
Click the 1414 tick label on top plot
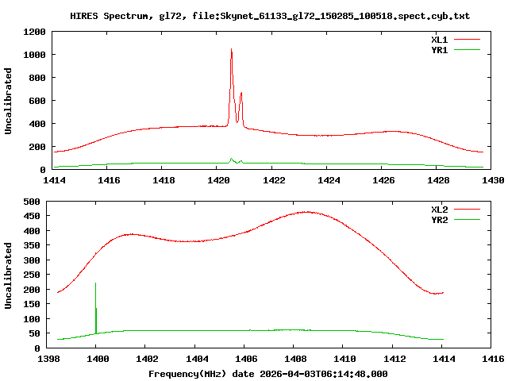click(x=54, y=180)
